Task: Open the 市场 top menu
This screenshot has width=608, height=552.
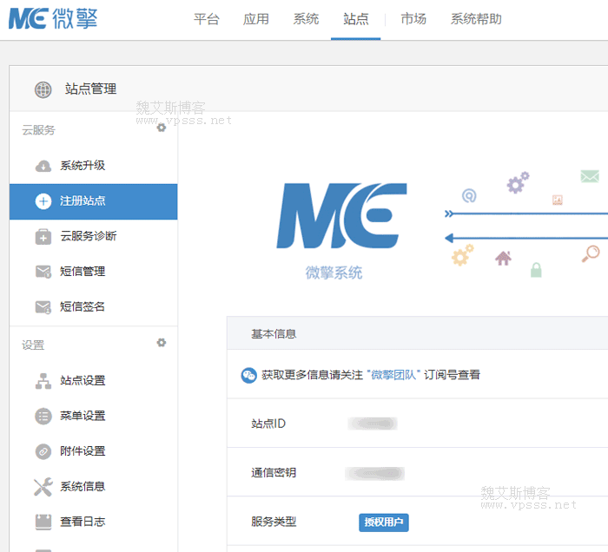Action: (x=413, y=18)
